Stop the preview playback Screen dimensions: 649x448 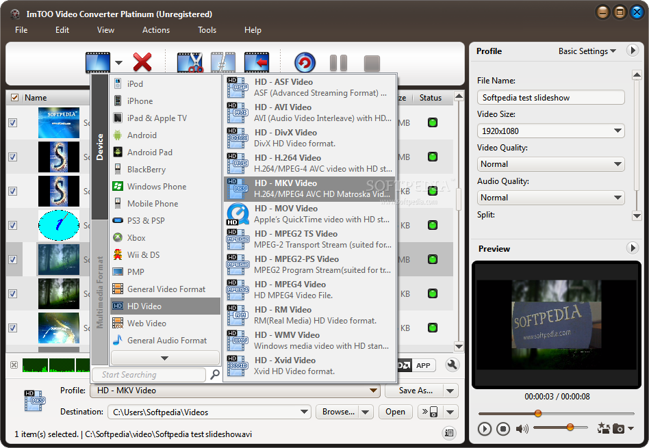coord(503,429)
